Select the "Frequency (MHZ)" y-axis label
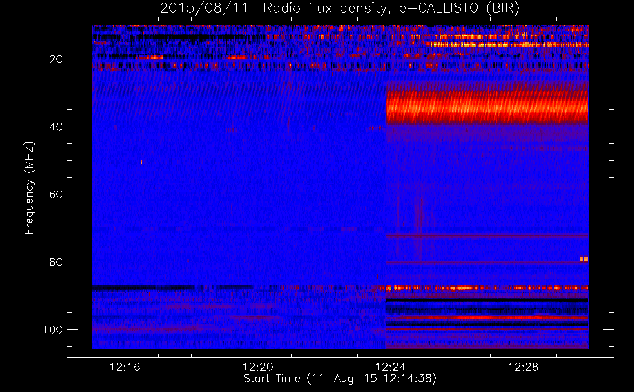 [29, 188]
